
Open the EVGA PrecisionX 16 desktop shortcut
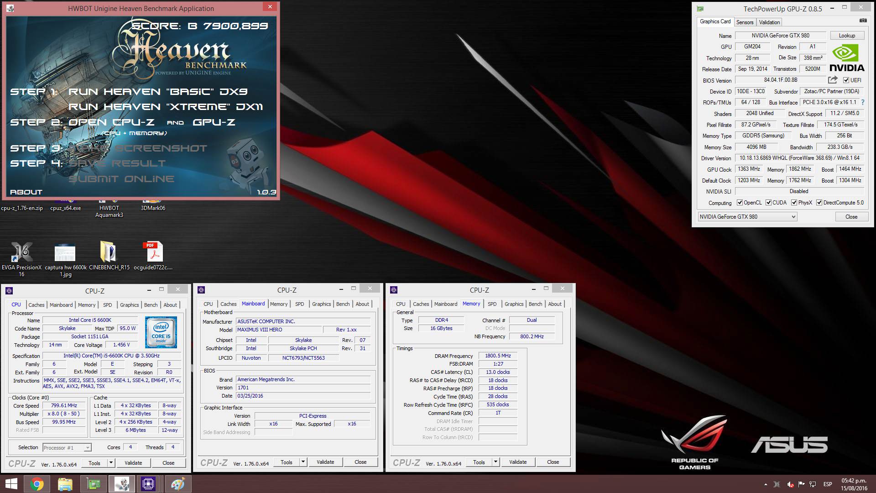[21, 259]
